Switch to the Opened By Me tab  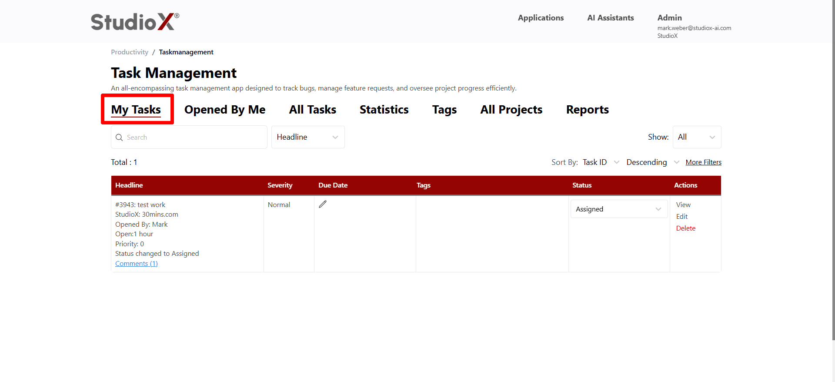[x=225, y=110]
